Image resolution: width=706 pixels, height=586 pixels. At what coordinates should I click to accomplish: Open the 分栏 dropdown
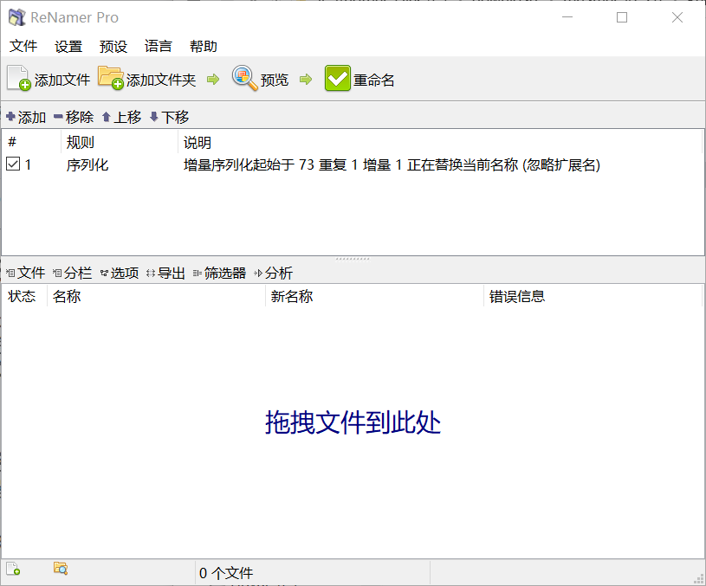(72, 273)
